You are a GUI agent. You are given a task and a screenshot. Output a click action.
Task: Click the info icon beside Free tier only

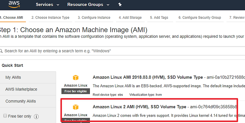36,117
